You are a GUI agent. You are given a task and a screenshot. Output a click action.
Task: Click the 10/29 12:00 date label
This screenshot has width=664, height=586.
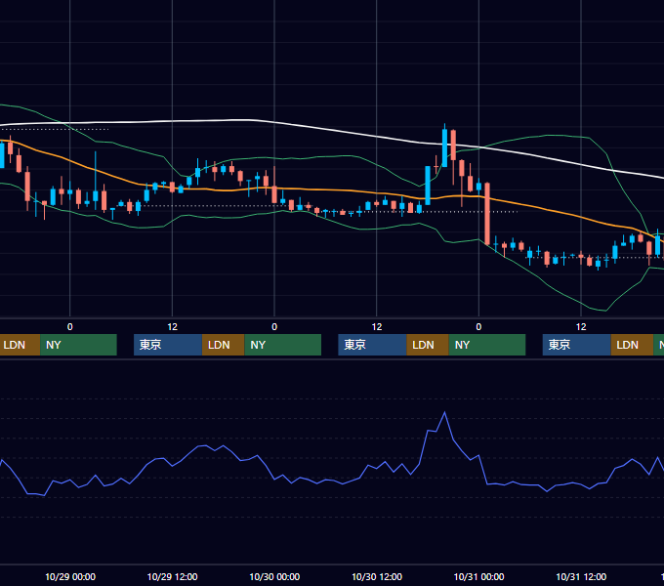[173, 576]
